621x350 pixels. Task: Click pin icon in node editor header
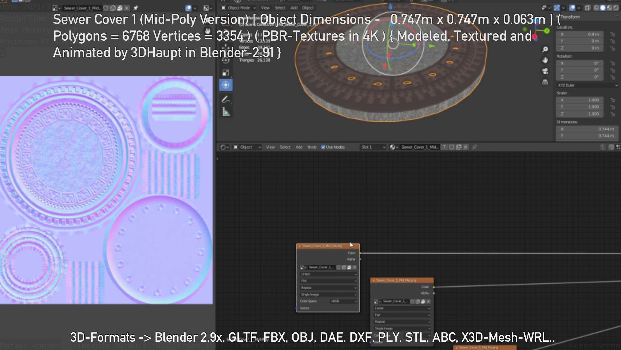pos(475,147)
